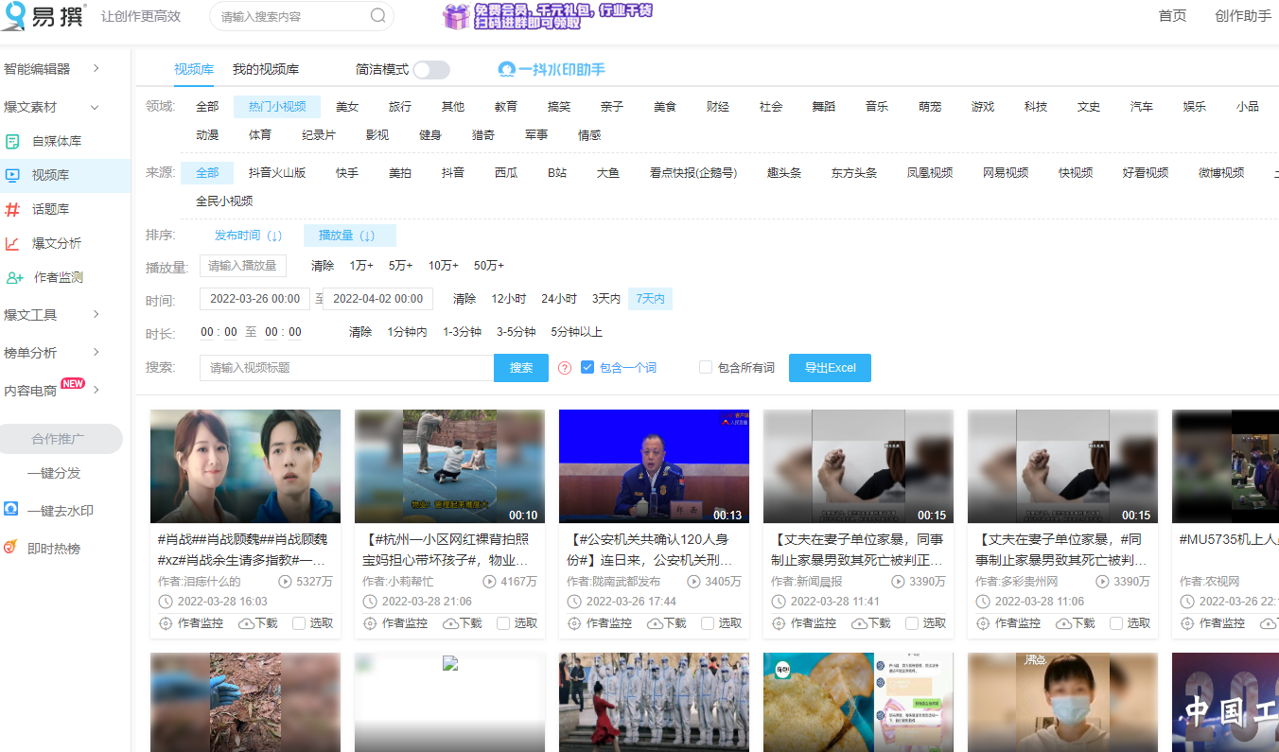Toggle 简洁模式 switch on
This screenshot has width=1279, height=752.
[431, 69]
